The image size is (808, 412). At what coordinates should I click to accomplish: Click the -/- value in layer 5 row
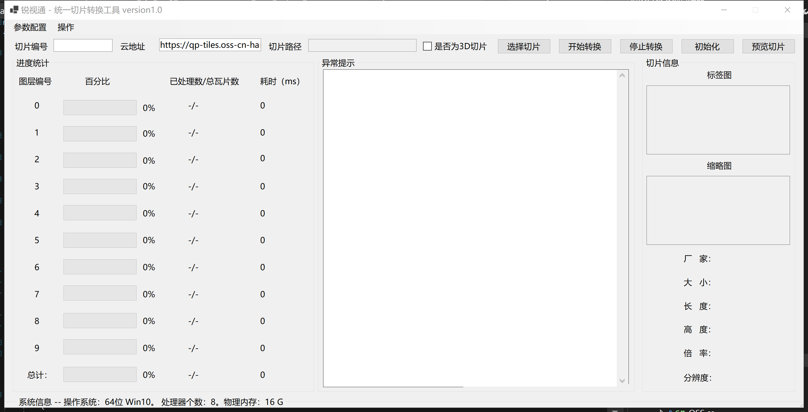(193, 240)
